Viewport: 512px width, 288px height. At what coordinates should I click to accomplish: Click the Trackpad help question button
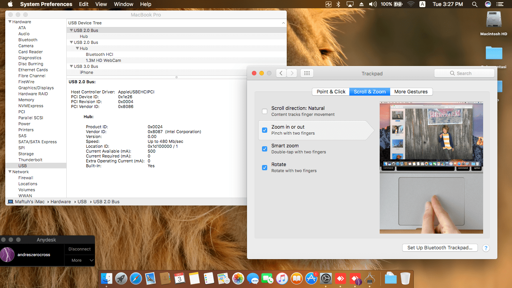pos(485,248)
